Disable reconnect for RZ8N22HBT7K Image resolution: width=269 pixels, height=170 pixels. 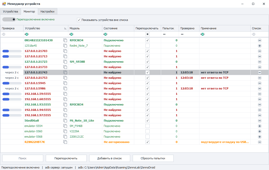pos(147,142)
